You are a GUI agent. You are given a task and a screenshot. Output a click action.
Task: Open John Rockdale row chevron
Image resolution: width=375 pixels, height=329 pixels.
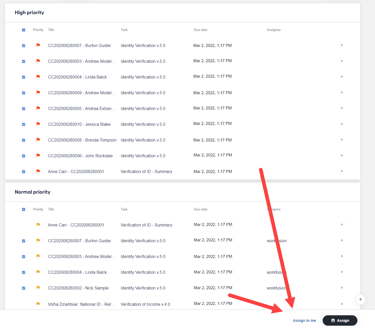pos(342,155)
